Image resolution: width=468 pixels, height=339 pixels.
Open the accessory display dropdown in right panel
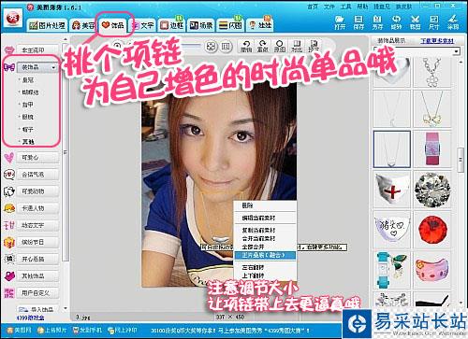point(457,51)
